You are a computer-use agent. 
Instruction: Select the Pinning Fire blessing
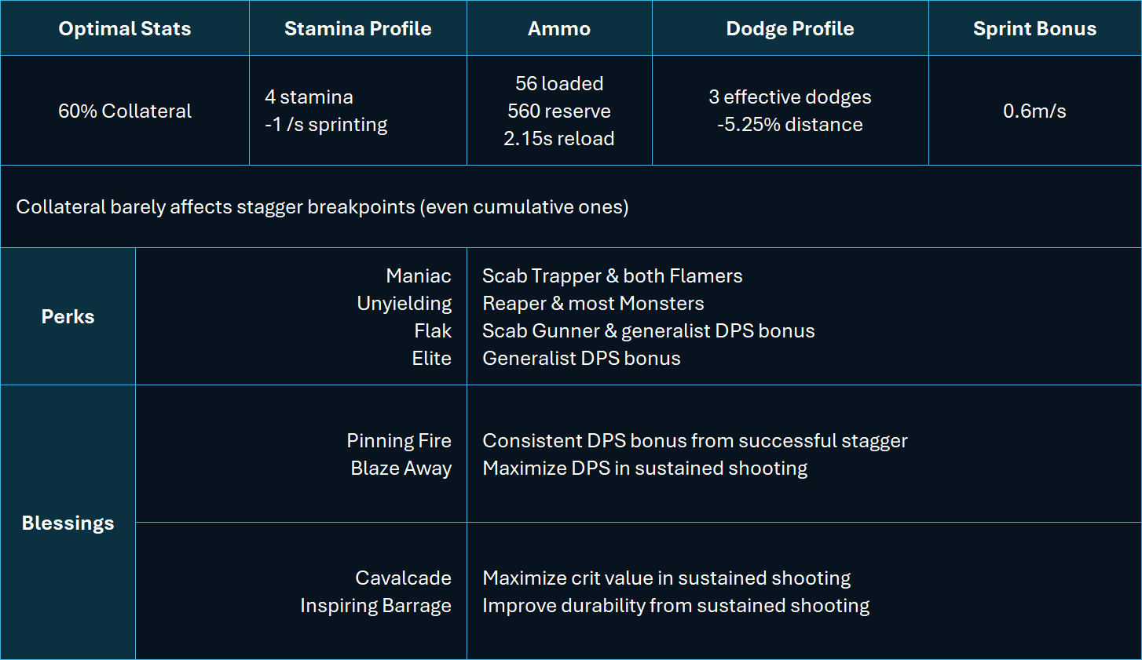399,440
